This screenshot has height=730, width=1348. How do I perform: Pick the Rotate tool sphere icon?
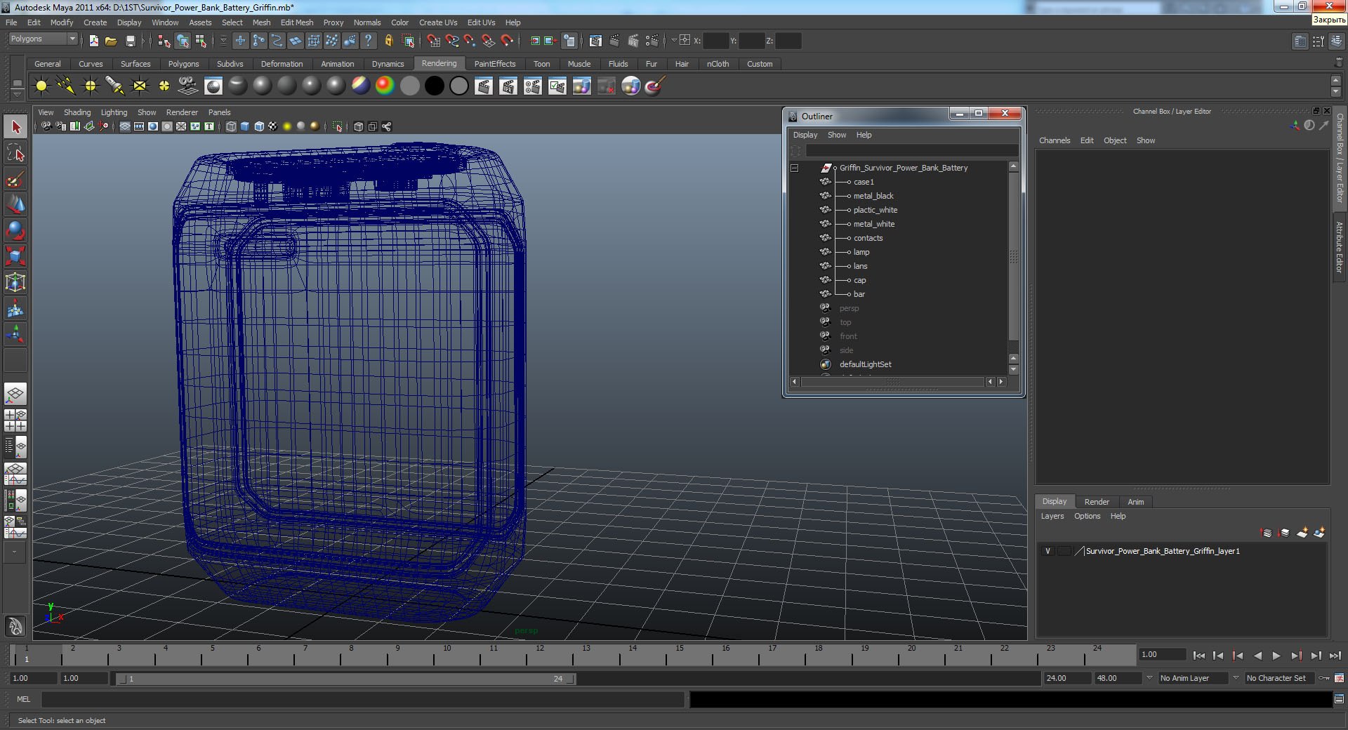[15, 230]
